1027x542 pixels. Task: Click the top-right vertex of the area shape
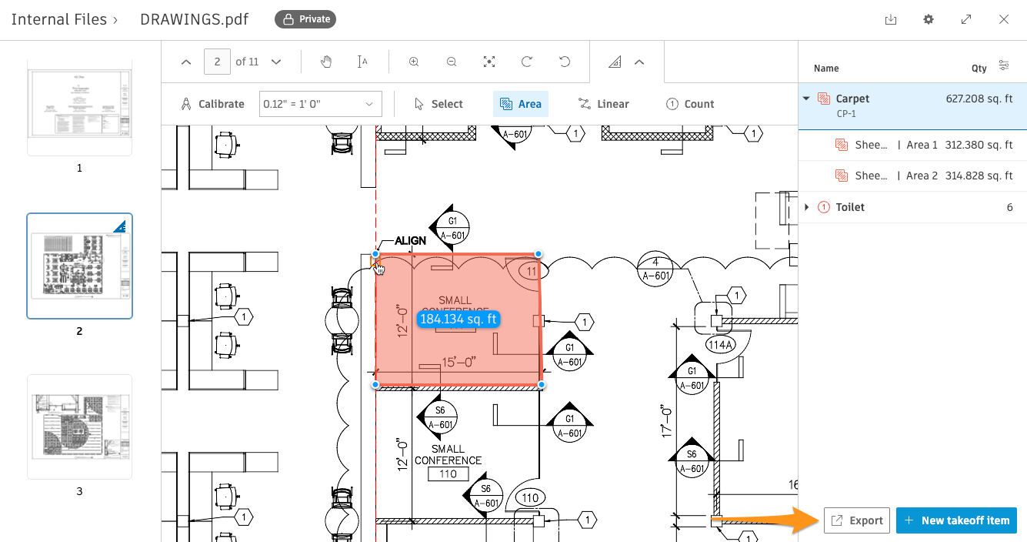539,254
